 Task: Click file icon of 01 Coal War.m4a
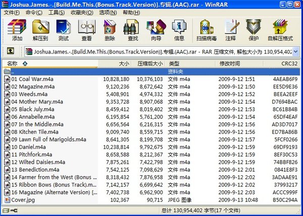point(7,79)
